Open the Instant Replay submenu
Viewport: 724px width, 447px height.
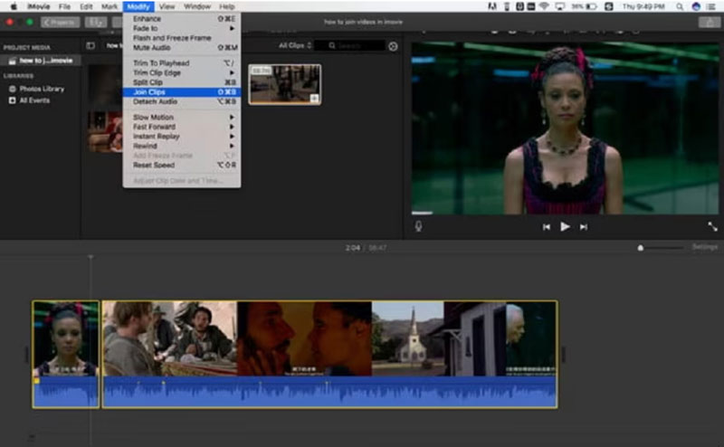tap(182, 137)
